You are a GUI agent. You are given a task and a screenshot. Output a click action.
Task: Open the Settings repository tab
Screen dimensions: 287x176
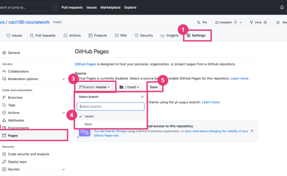coord(196,35)
